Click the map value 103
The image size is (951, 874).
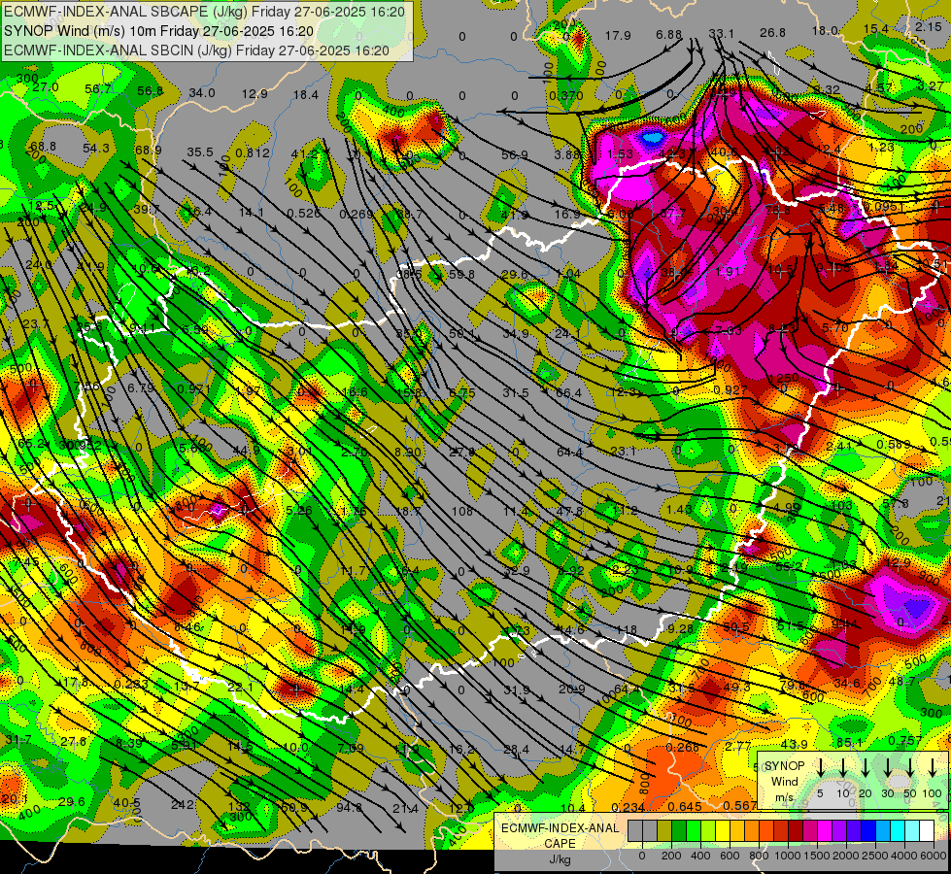click(x=841, y=505)
